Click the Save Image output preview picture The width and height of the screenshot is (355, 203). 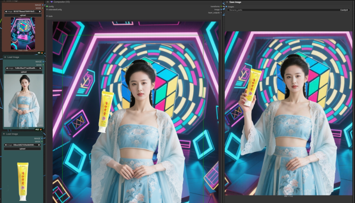(x=289, y=113)
